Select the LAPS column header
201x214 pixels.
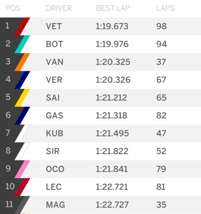tap(165, 8)
